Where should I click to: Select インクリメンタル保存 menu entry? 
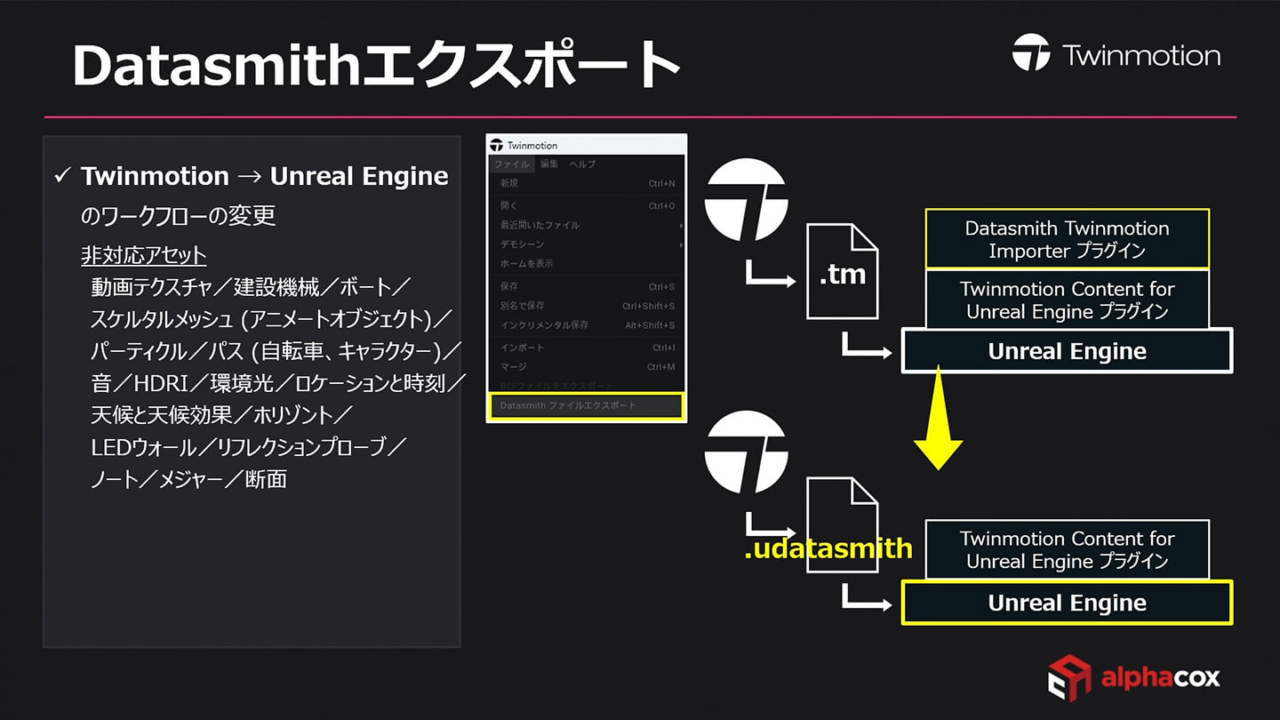point(587,325)
